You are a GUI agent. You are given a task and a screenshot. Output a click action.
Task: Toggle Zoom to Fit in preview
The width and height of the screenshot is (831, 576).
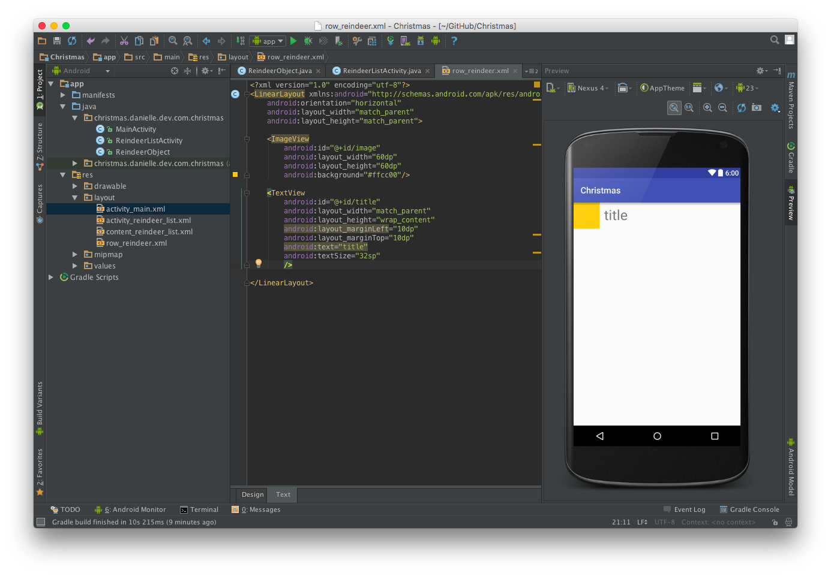(x=674, y=108)
